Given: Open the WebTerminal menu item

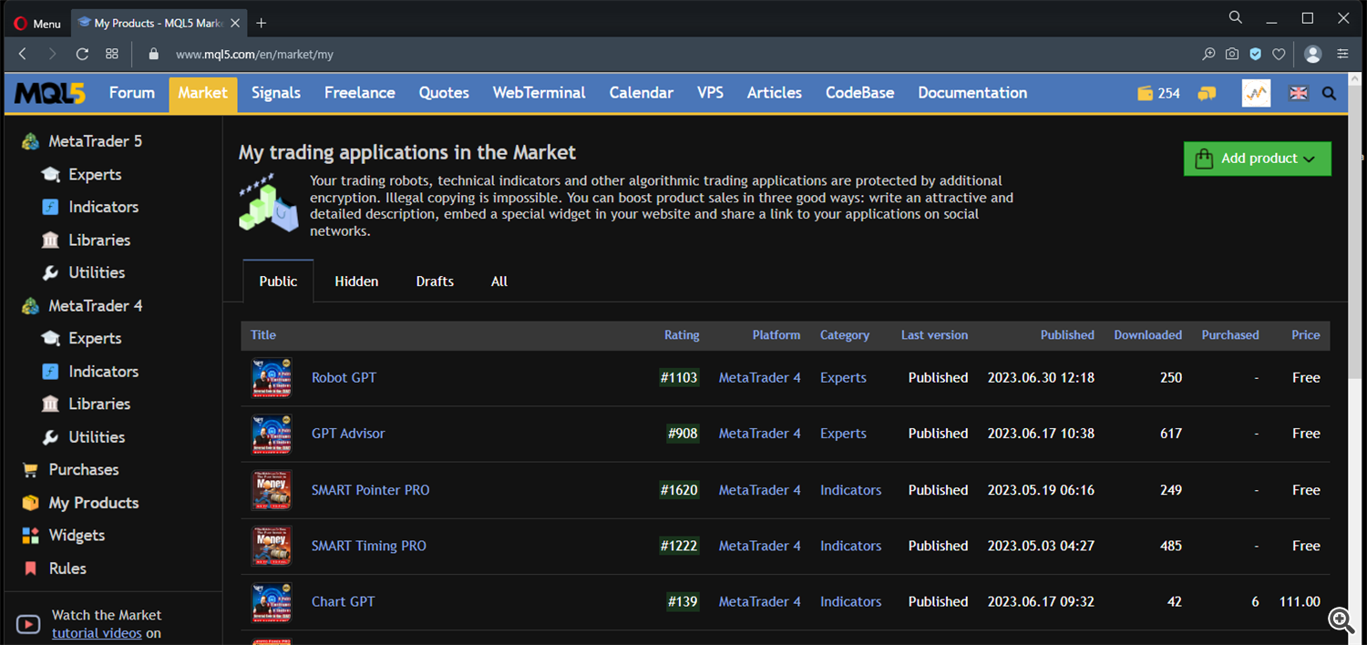Looking at the screenshot, I should pos(540,93).
